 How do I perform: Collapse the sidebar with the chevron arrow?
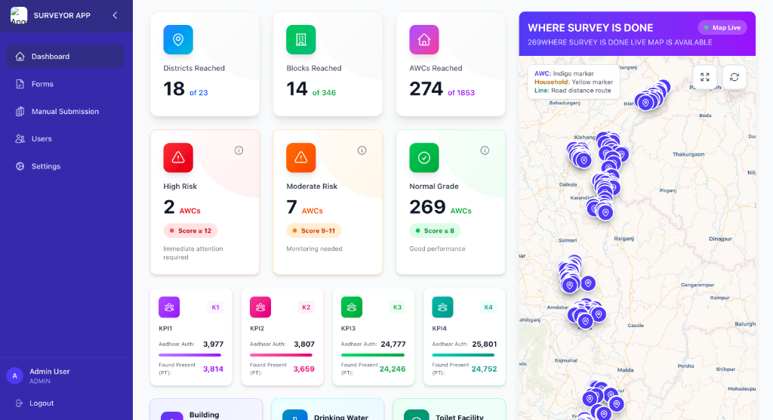(115, 15)
